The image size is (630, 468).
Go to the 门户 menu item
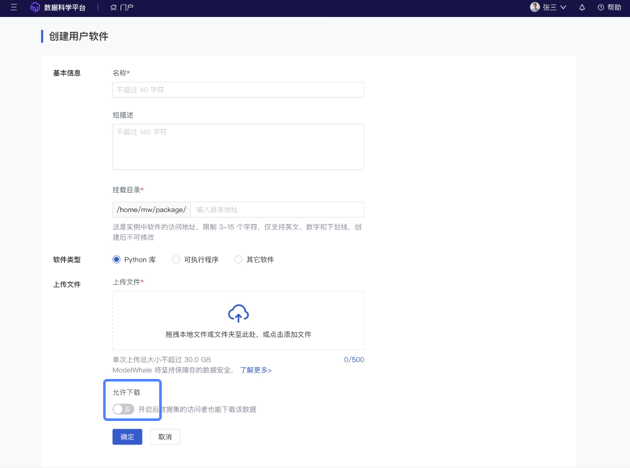point(127,7)
